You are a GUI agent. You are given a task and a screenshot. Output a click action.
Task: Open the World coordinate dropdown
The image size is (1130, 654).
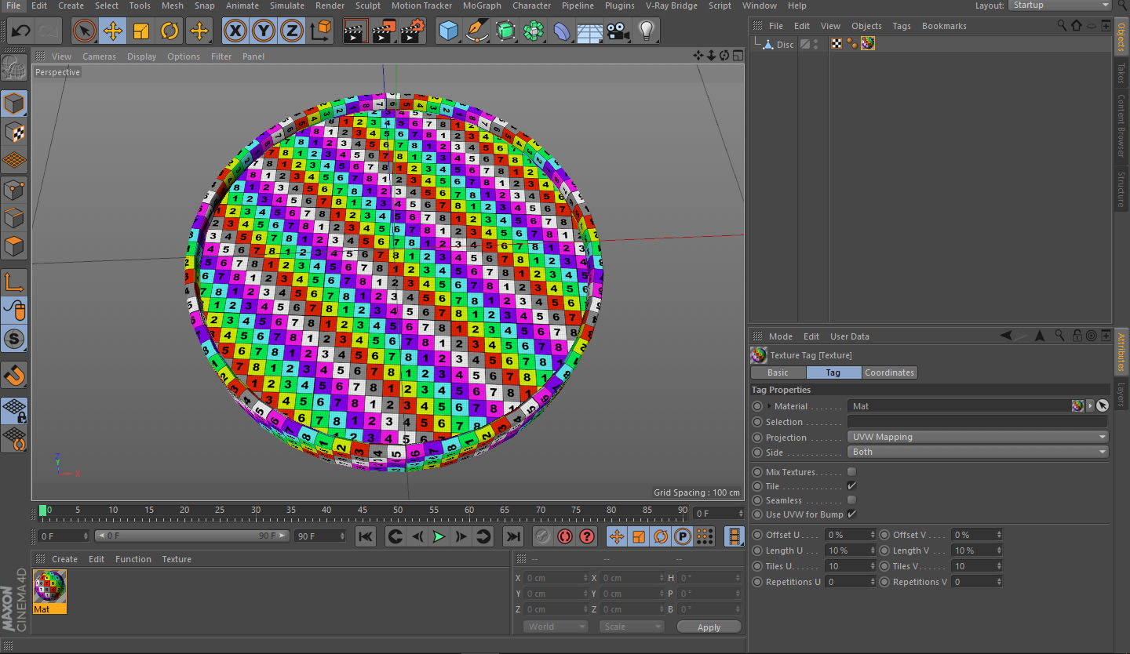tap(556, 627)
